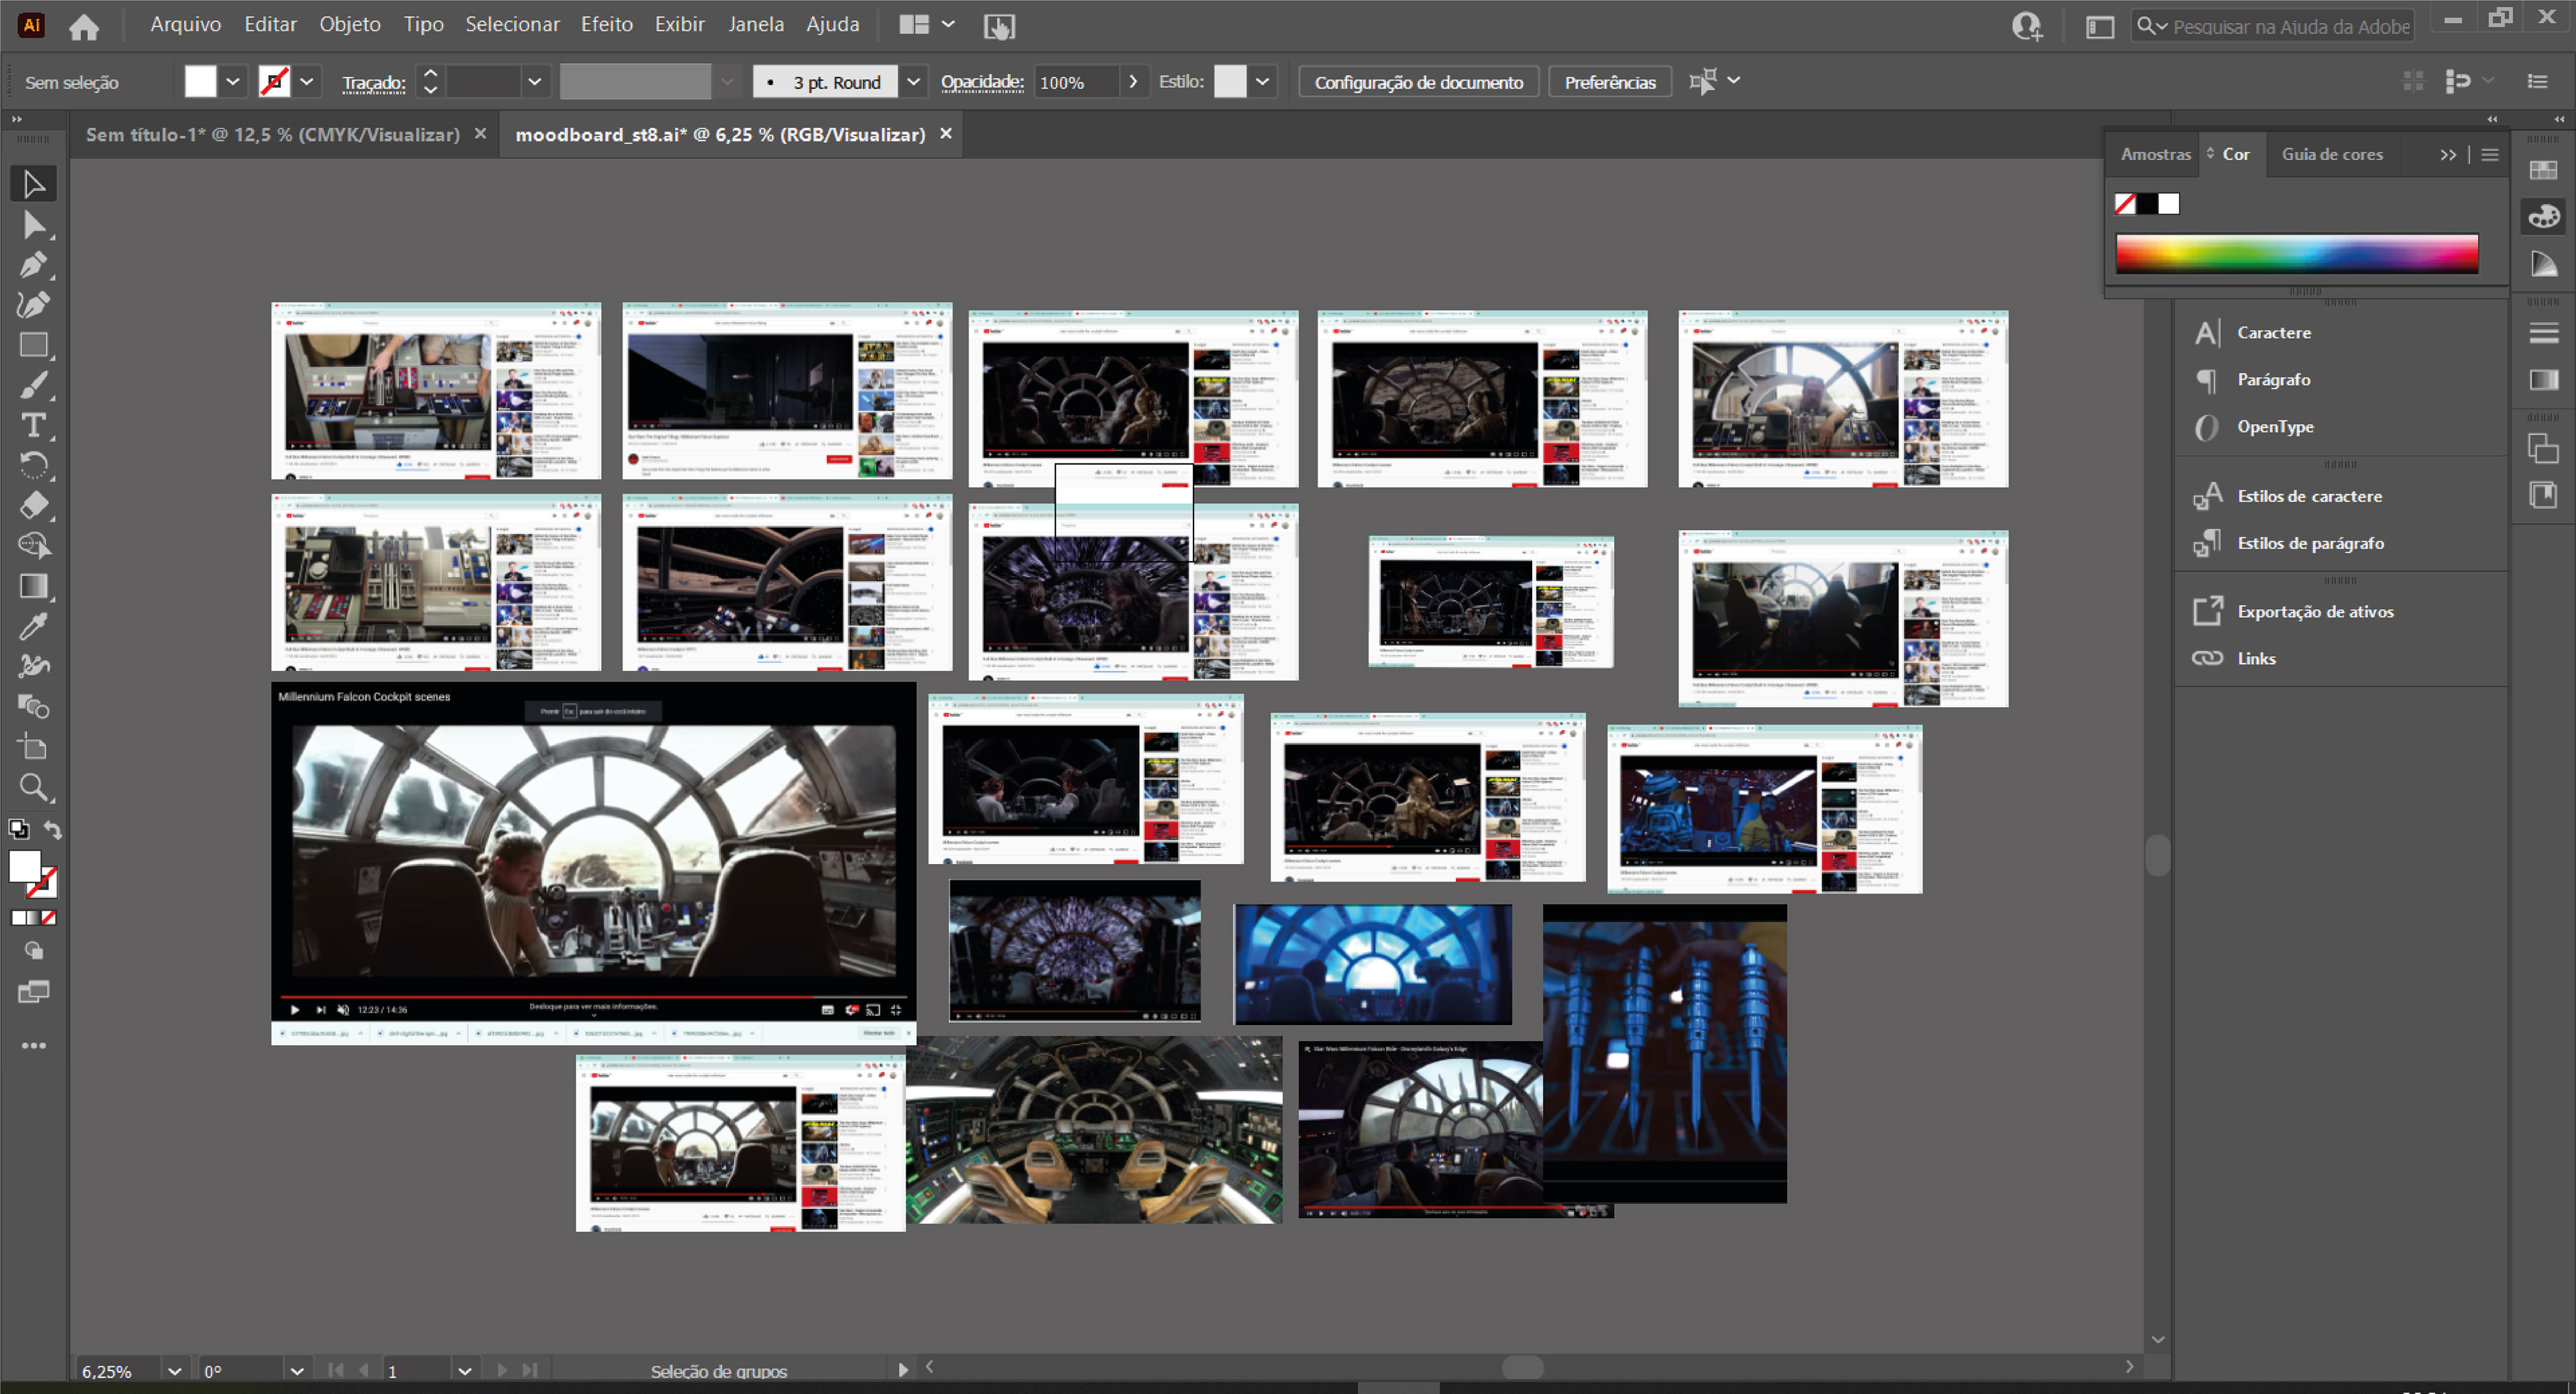This screenshot has height=1394, width=2576.
Task: Open the fill color dropdown arrow
Action: pyautogui.click(x=232, y=82)
